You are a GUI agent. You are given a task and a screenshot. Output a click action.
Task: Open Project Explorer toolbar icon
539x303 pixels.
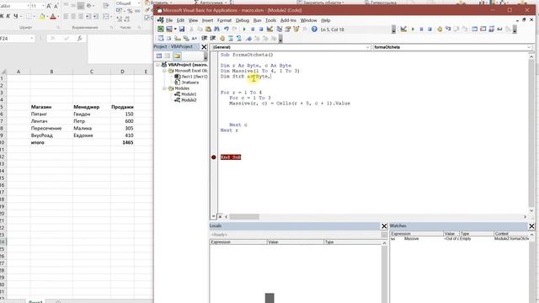click(x=279, y=29)
